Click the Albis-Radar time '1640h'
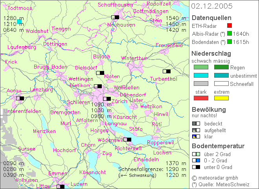Screen dimensions: 259x189 241,34
